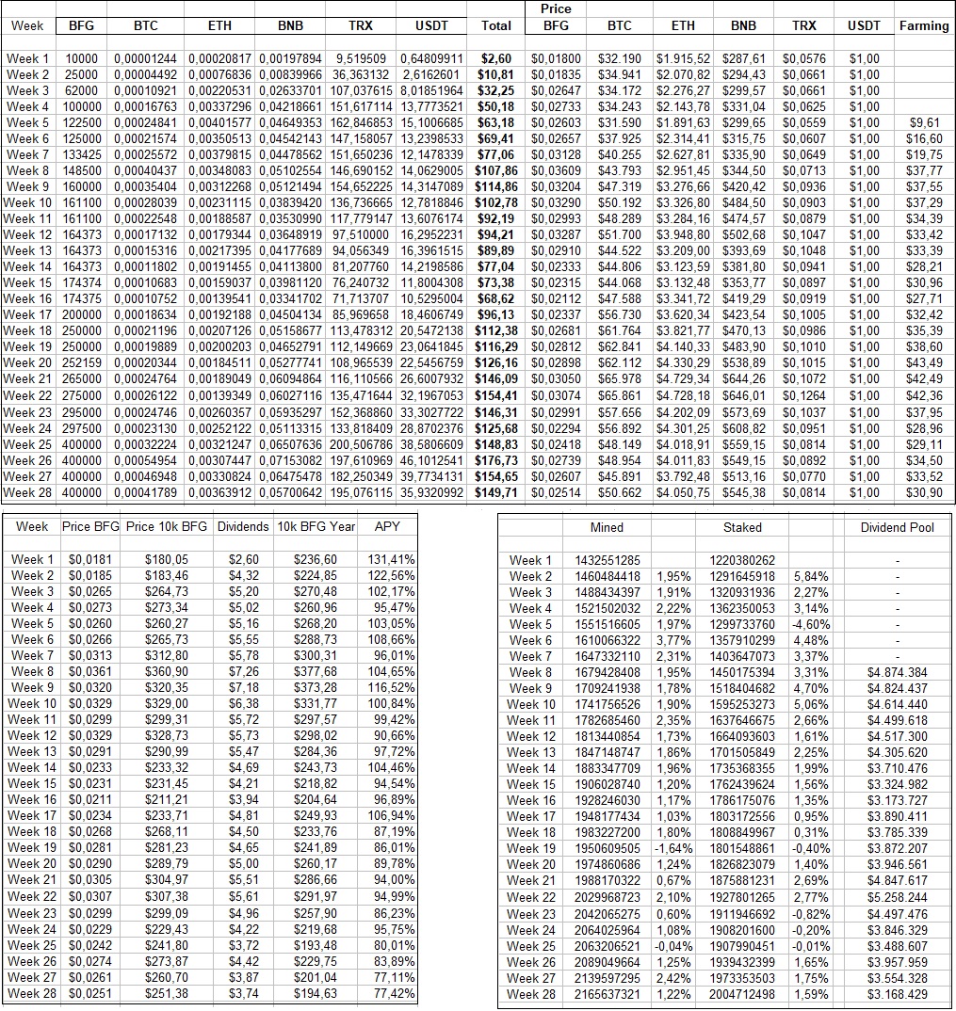Select BNB price cell $646,01

(744, 395)
